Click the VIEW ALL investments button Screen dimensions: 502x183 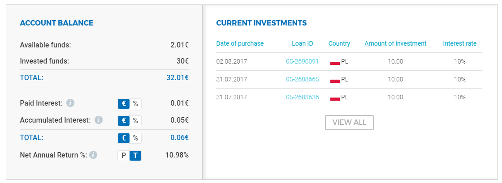tap(349, 122)
